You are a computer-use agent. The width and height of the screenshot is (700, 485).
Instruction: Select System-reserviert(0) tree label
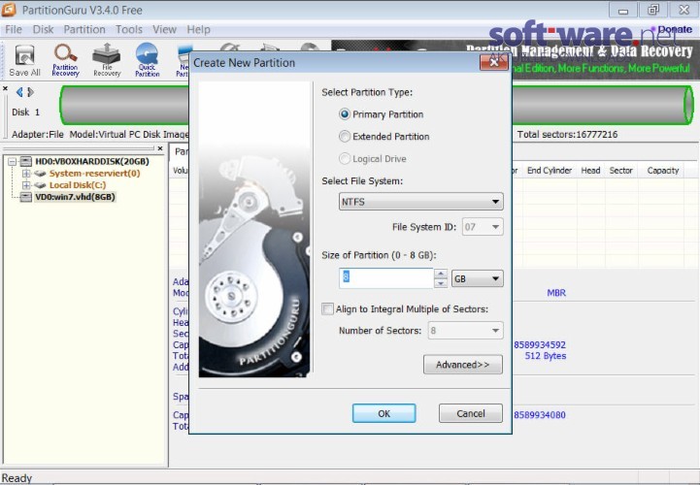(94, 173)
